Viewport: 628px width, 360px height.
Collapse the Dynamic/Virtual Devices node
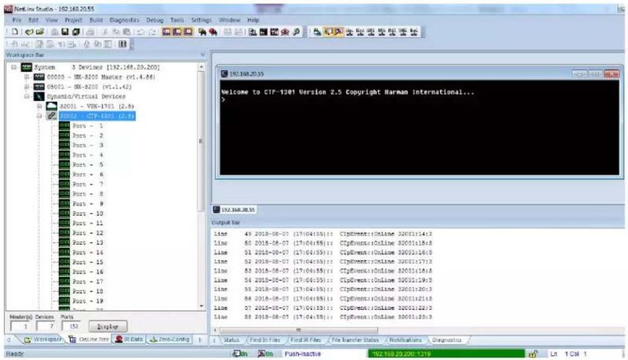[x=26, y=96]
